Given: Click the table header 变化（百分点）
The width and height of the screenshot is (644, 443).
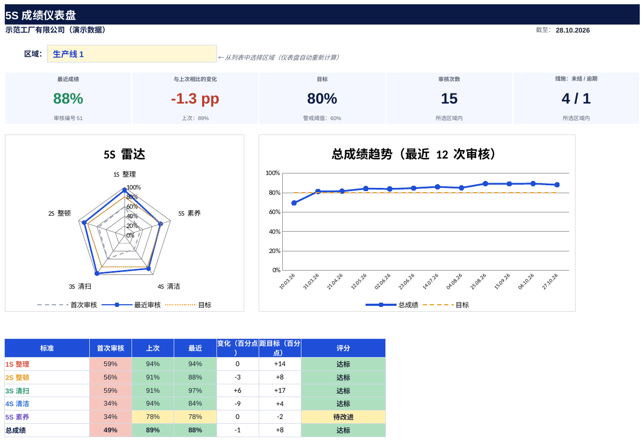Looking at the screenshot, I should 238,348.
